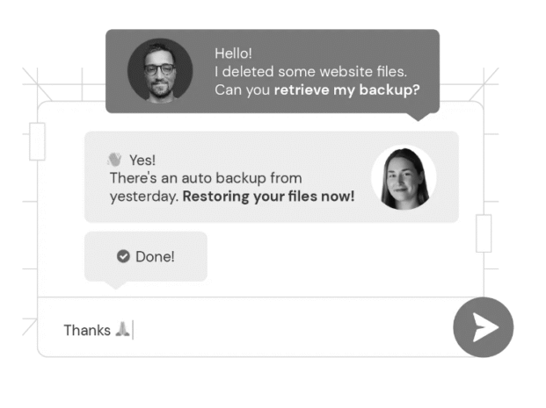Click the small rectangle on the left wireframe edge
546x408 pixels.
[37, 141]
